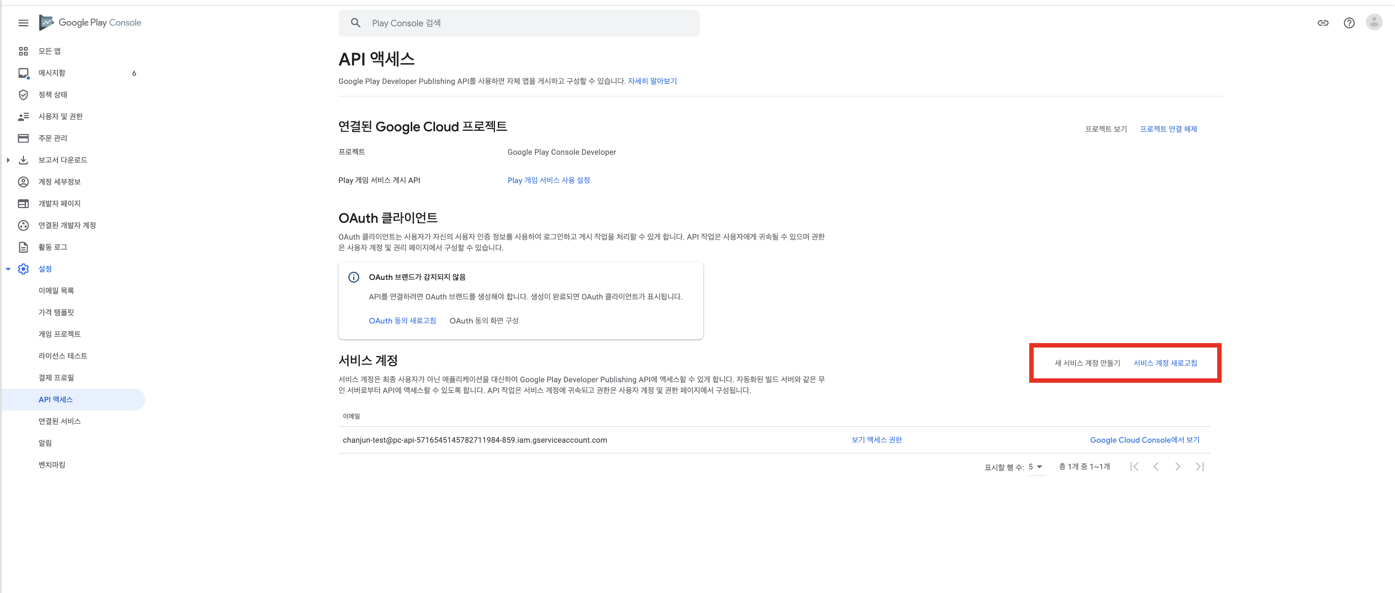Click the 자세히 알아보기 link
Image resolution: width=1395 pixels, height=593 pixels.
(652, 81)
